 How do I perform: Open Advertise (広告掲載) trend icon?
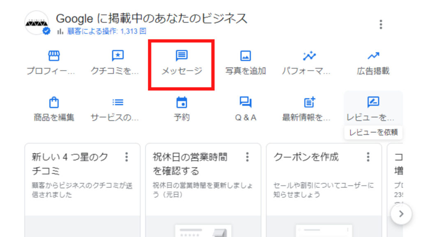373,56
